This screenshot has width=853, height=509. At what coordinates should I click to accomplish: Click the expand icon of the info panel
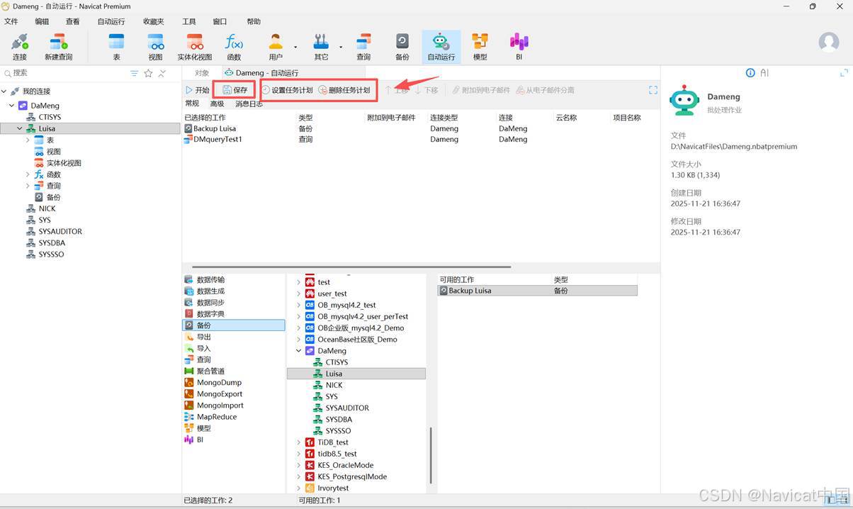[x=844, y=73]
